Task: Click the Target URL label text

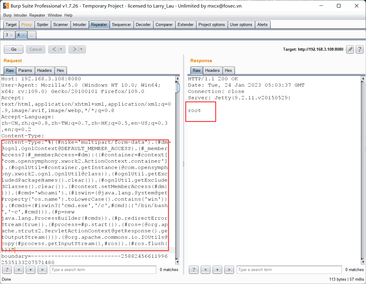Action: (313, 49)
